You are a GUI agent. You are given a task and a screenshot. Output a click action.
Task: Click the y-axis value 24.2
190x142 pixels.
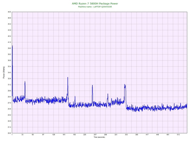tap(9, 115)
